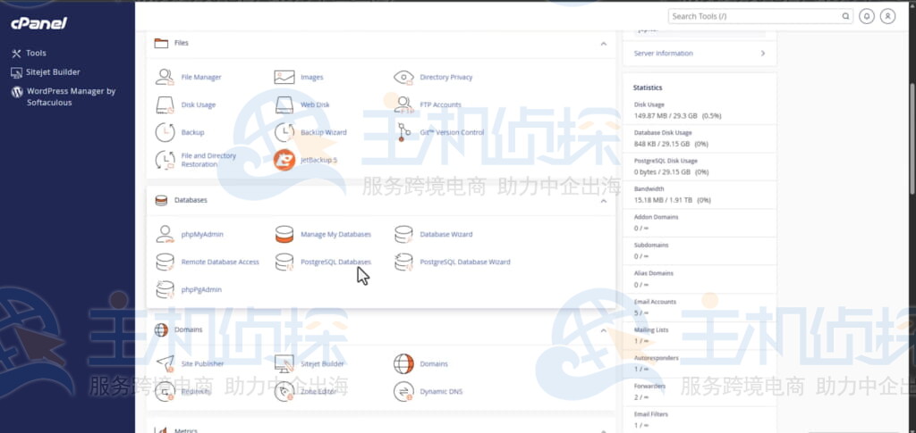This screenshot has height=433, width=916.
Task: Open the Backup clock icon
Action: pos(165,132)
